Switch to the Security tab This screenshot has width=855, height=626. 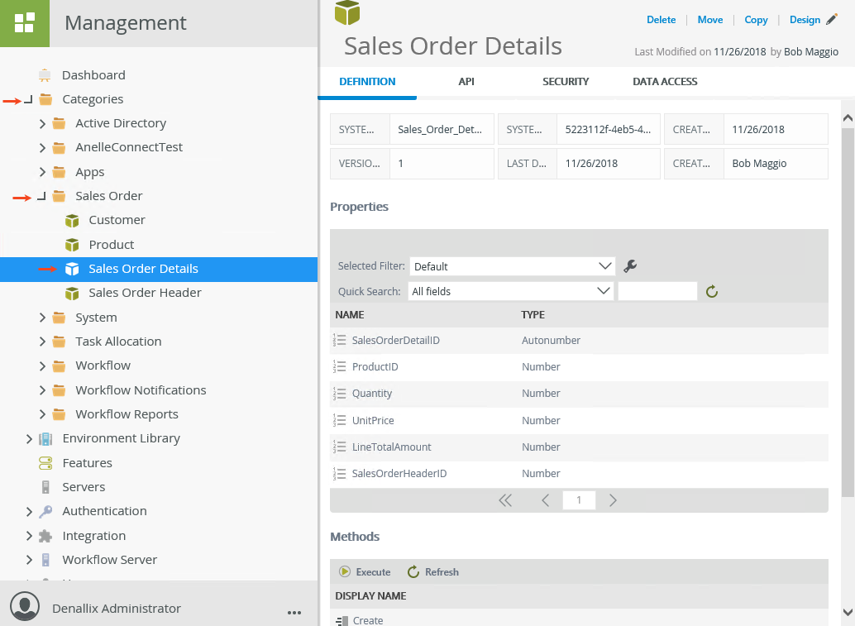566,82
